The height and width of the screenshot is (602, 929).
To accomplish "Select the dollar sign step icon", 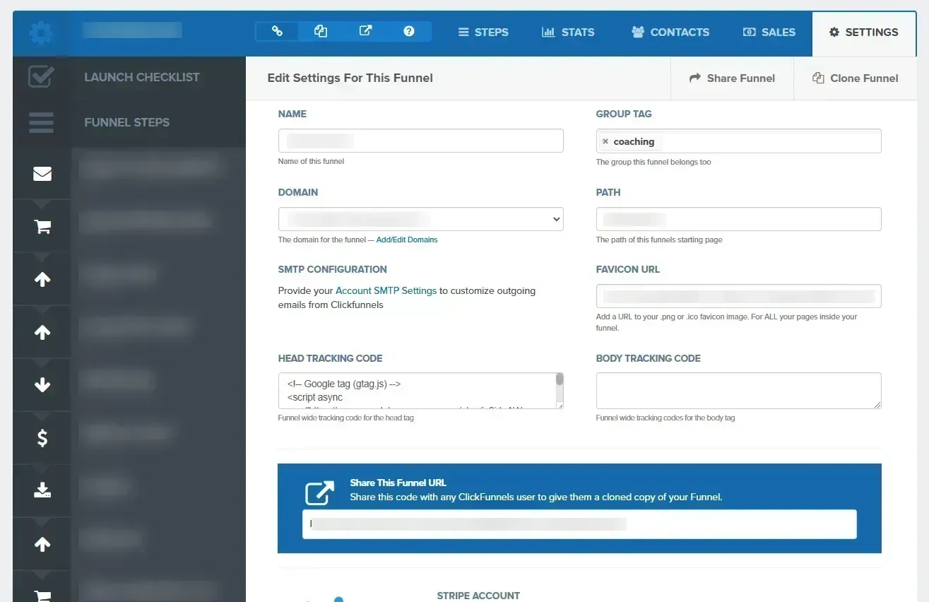I will coord(42,438).
